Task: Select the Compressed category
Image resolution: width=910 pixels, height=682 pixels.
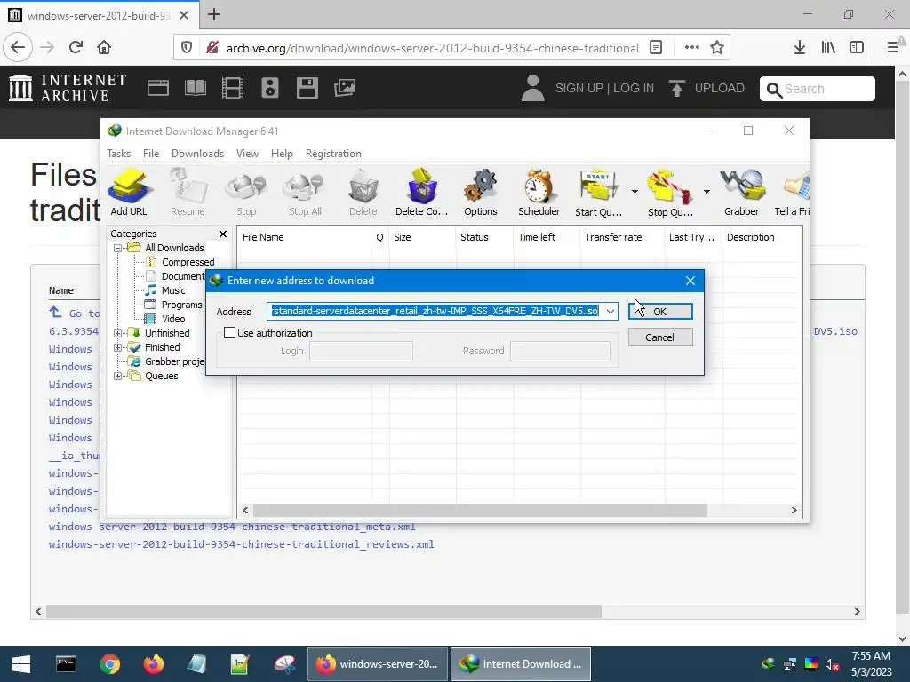Action: pos(188,262)
